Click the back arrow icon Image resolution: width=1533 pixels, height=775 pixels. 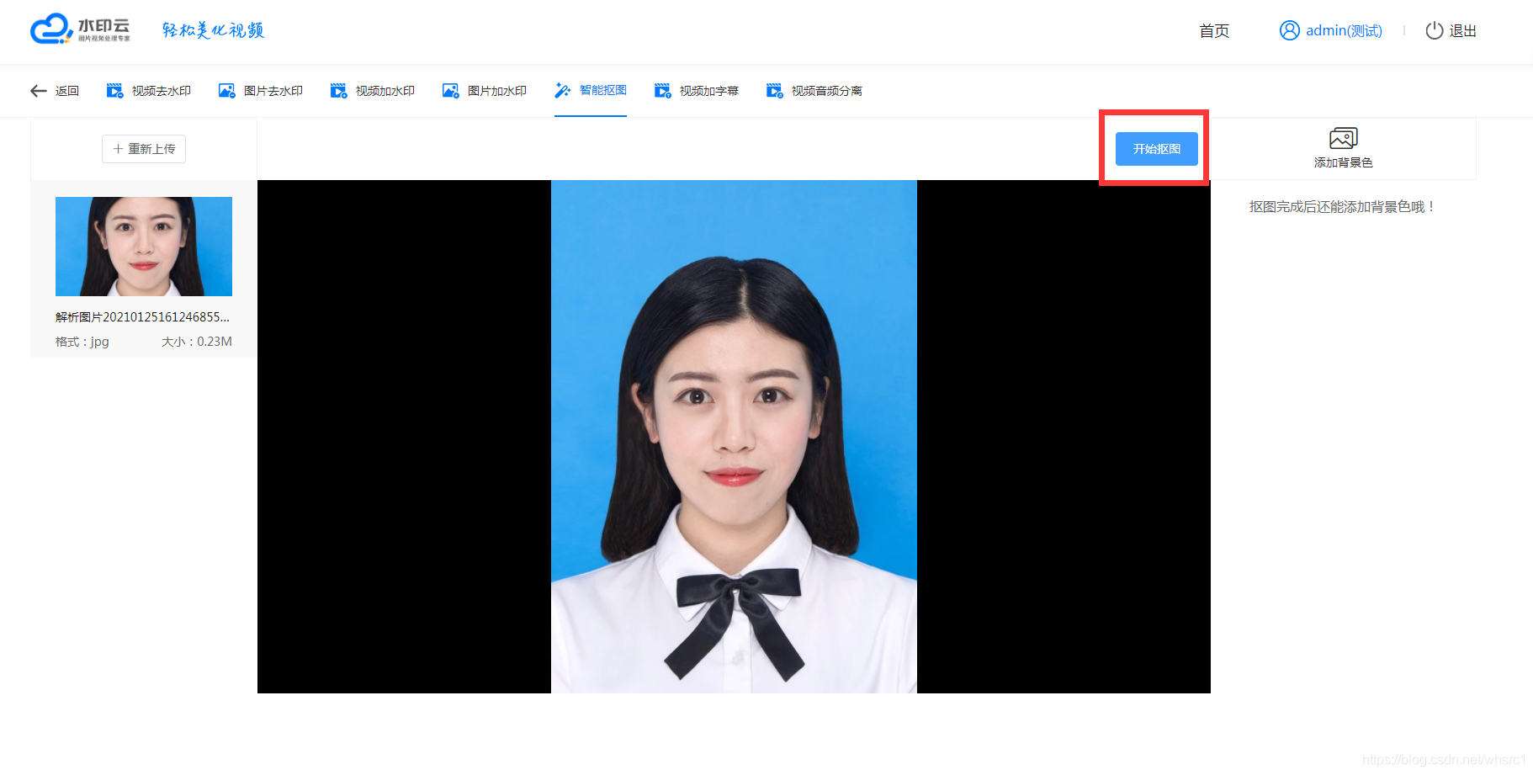point(39,91)
